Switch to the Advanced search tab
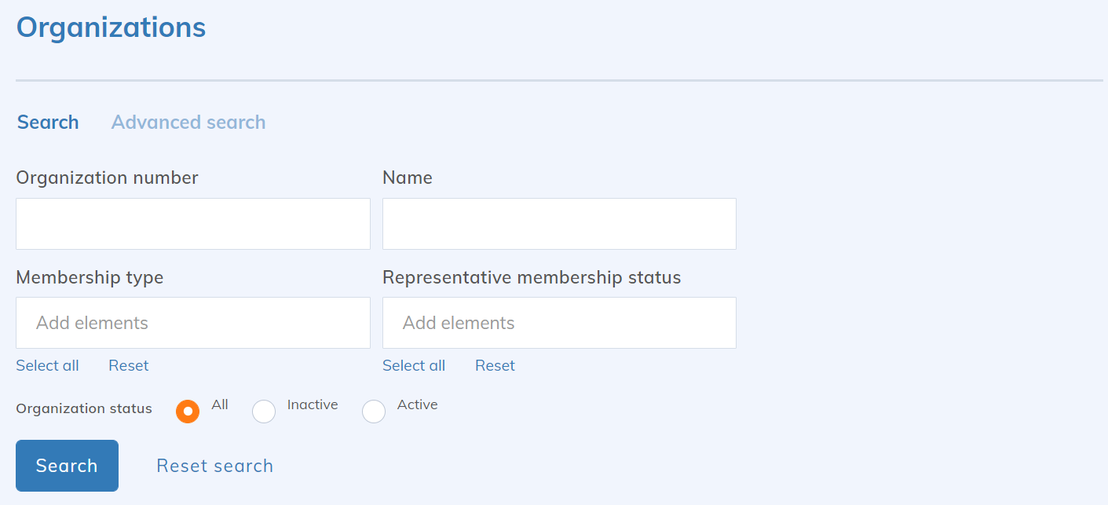Viewport: 1108px width, 505px height. coord(188,123)
